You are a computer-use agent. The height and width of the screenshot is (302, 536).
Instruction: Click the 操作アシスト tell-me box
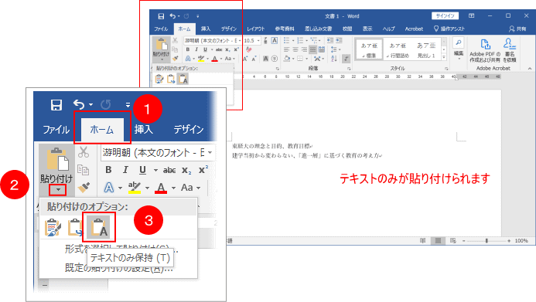click(449, 29)
